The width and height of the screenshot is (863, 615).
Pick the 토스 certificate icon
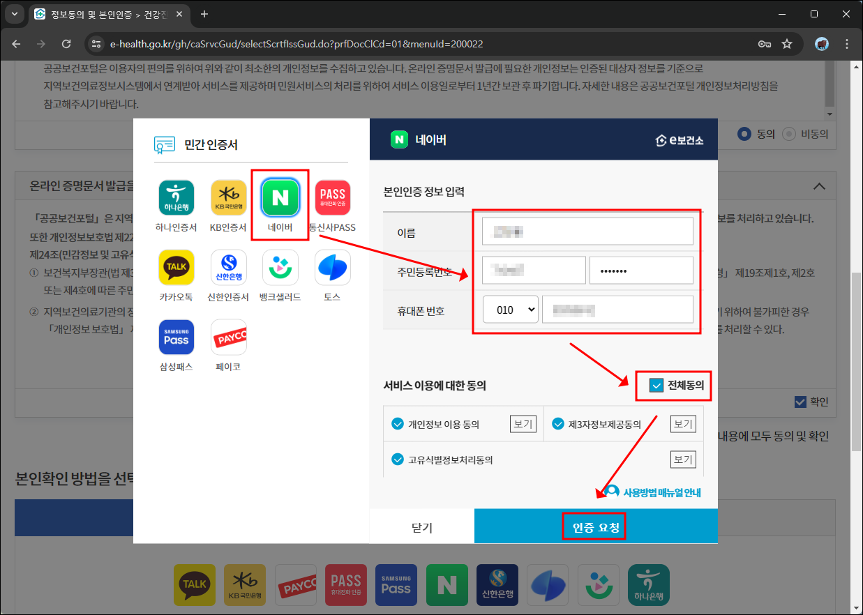[333, 268]
